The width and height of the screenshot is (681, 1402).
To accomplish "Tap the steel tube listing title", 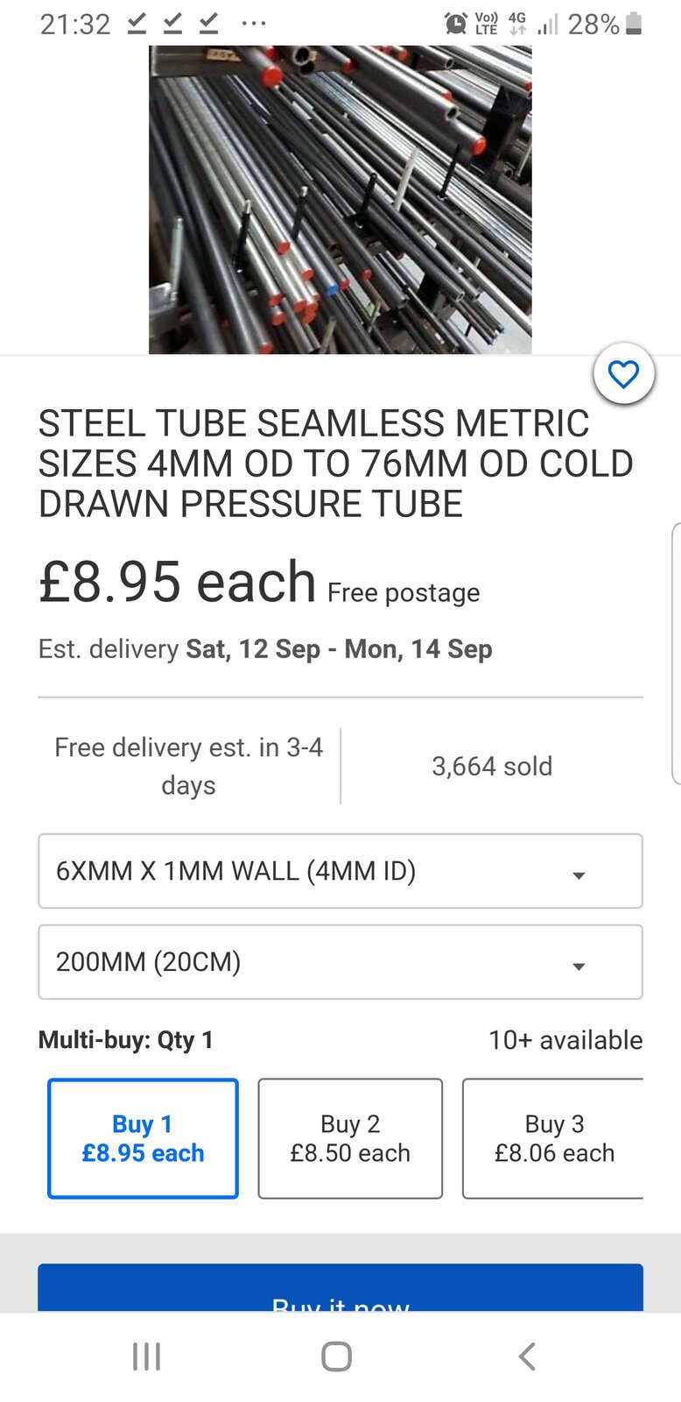I will tap(335, 464).
